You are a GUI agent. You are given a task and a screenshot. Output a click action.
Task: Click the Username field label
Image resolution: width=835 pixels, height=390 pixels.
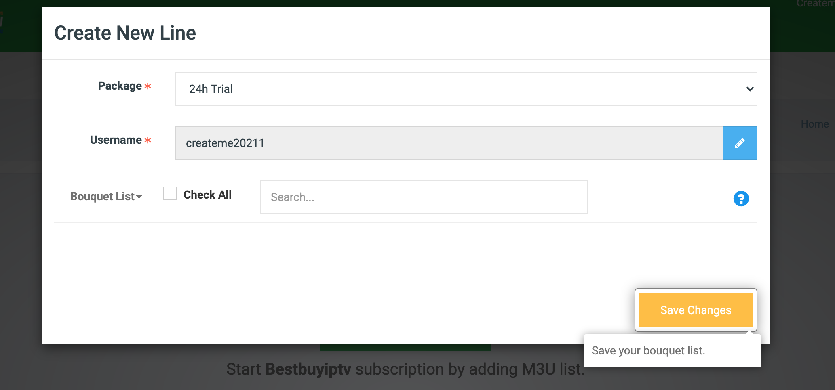[116, 140]
